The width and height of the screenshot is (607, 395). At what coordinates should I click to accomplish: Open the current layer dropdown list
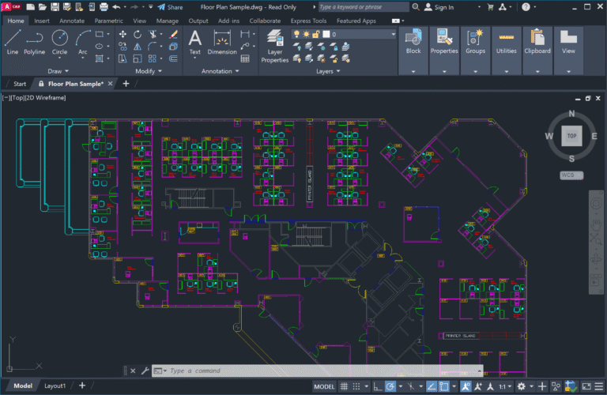[x=393, y=35]
